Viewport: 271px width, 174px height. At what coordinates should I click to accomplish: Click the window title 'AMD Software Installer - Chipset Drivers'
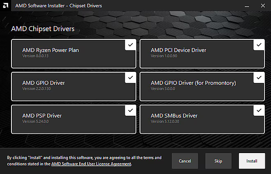pos(59,6)
